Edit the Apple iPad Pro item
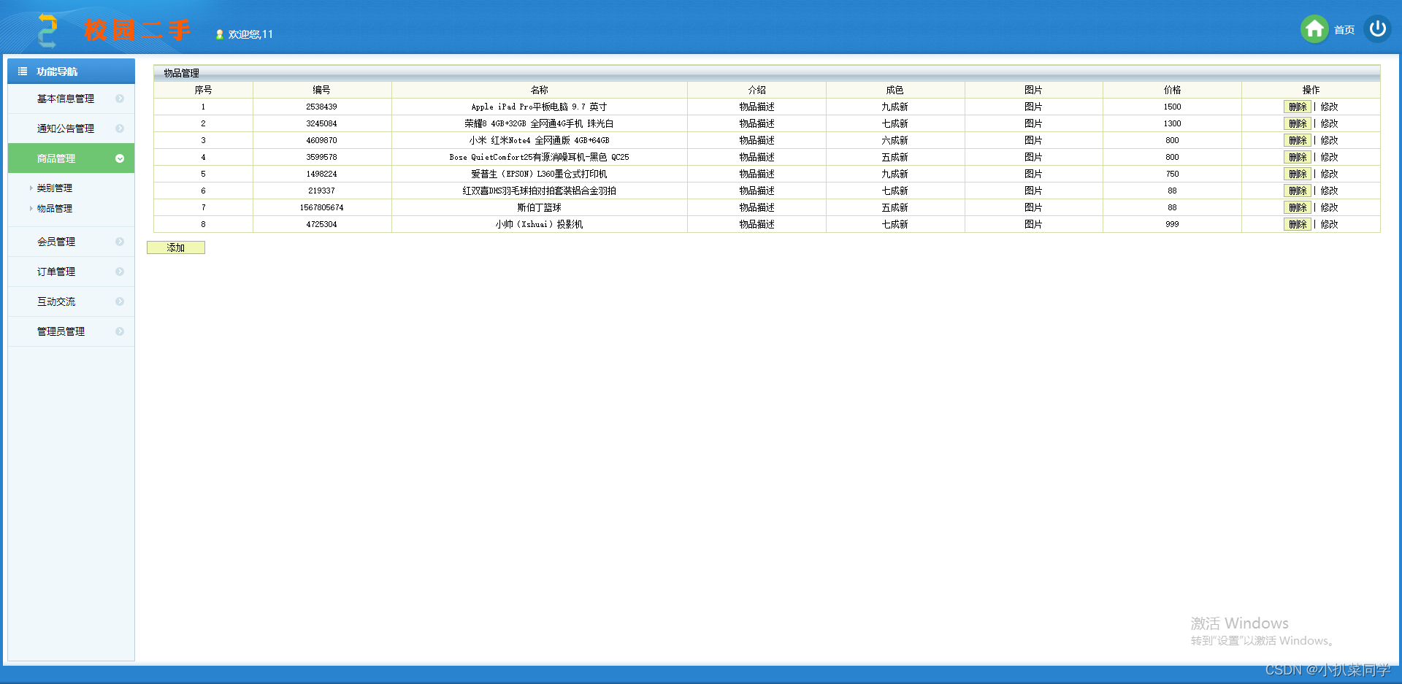This screenshot has height=684, width=1402. (x=1330, y=107)
